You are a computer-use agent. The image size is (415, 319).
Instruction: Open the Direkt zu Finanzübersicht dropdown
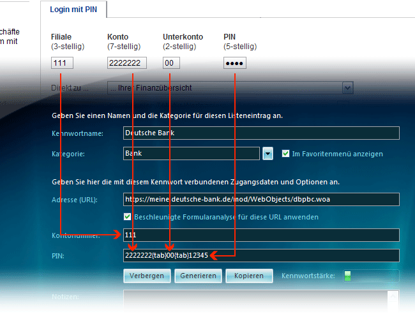(230, 88)
